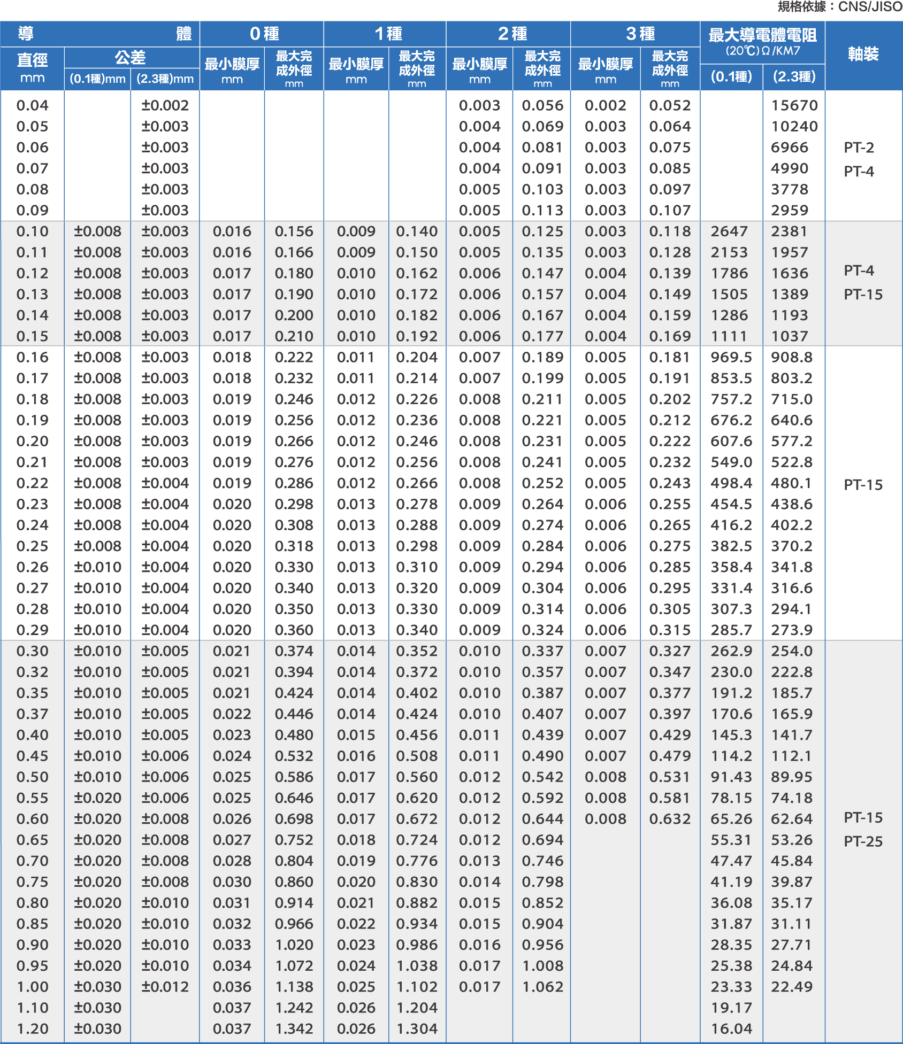Click the 規格依據 CNS/JISO note text

click(839, 7)
